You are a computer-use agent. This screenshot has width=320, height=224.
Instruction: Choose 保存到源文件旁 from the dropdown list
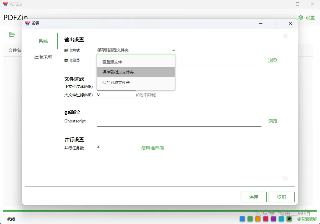[136, 83]
